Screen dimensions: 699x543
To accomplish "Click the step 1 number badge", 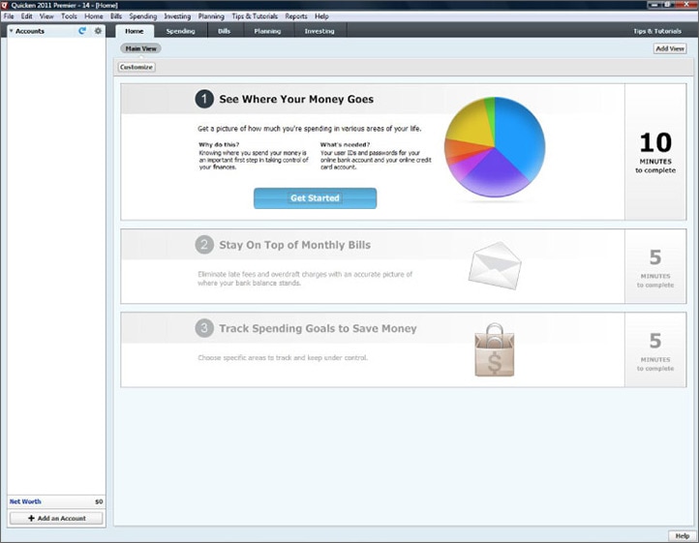I will pyautogui.click(x=204, y=99).
